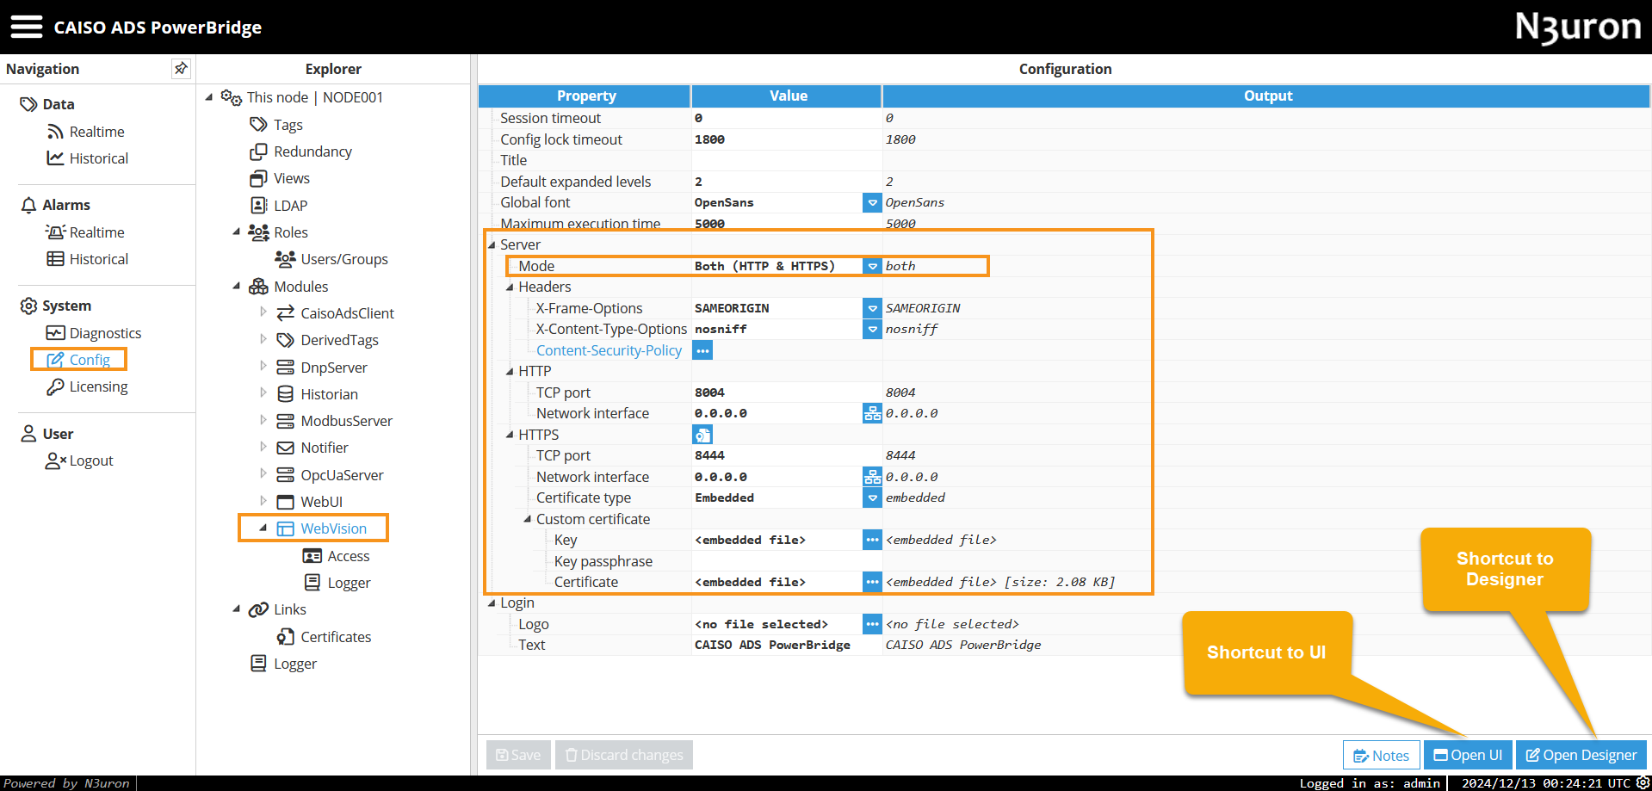Viewport: 1652px width, 791px height.
Task: Click the Notifier envelope icon
Action: tap(286, 448)
